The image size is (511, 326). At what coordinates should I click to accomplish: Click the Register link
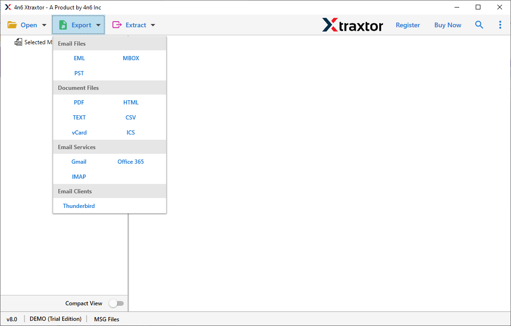407,25
